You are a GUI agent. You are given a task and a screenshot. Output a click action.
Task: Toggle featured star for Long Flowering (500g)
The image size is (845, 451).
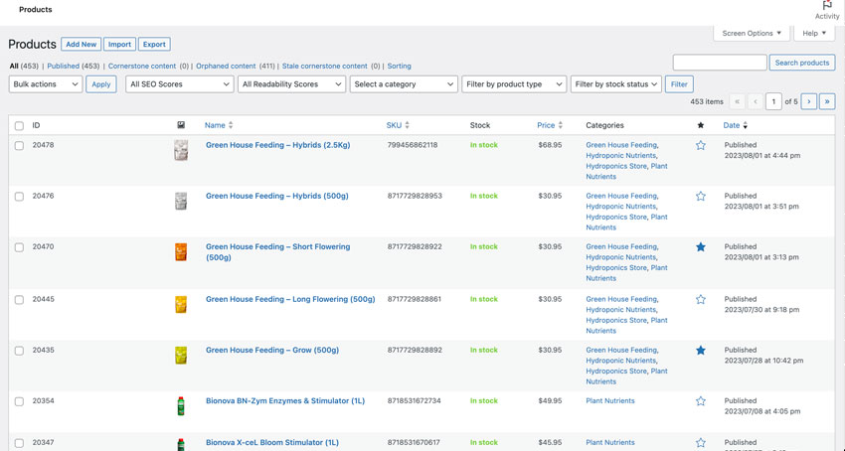[x=701, y=300]
